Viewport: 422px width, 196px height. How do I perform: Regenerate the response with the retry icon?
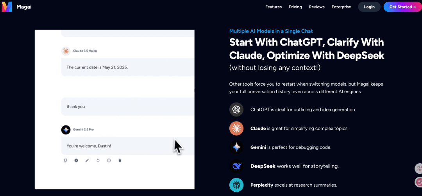click(98, 160)
